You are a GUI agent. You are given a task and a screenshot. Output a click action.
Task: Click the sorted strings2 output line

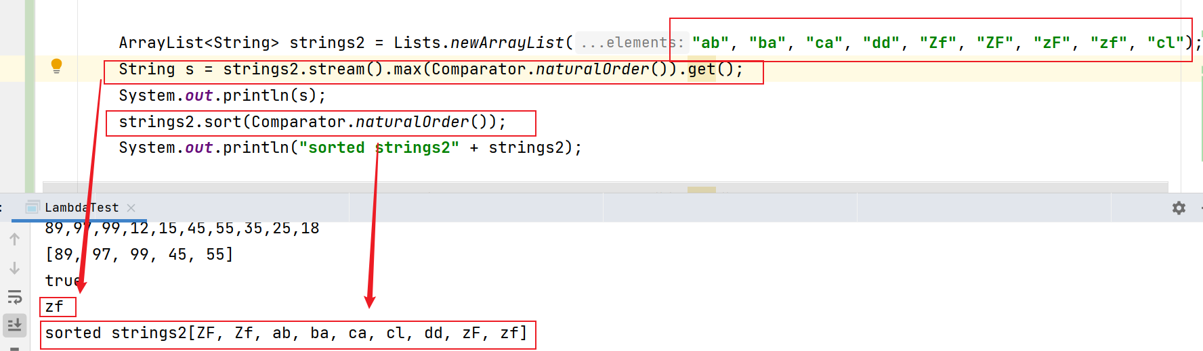pyautogui.click(x=286, y=333)
